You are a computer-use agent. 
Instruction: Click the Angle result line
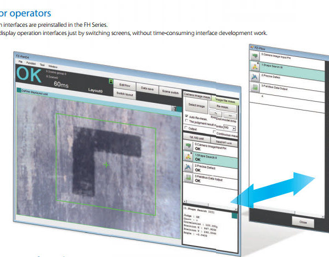click(195, 234)
